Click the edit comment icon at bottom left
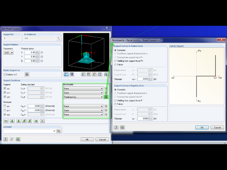227x170 pixels. click(12, 139)
